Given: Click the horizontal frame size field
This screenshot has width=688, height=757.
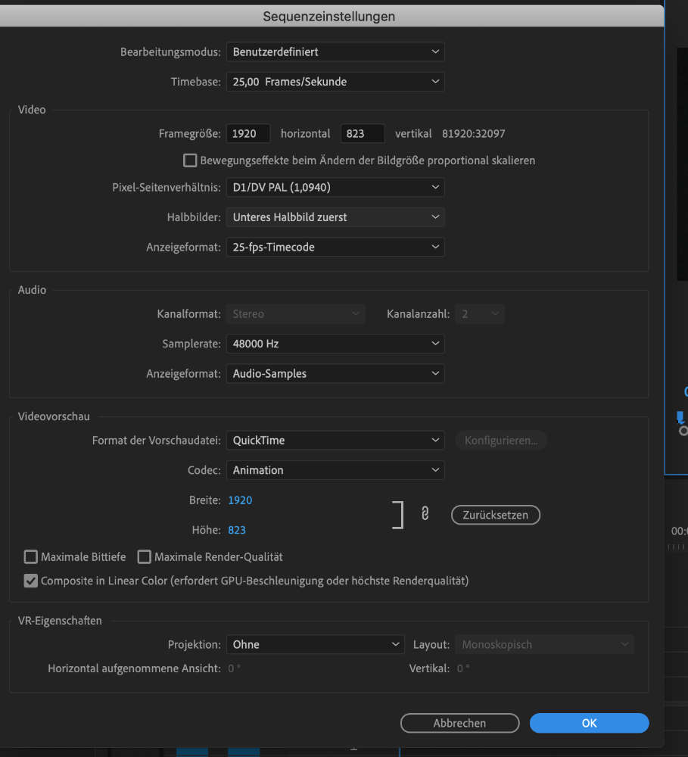Looking at the screenshot, I should tap(248, 134).
